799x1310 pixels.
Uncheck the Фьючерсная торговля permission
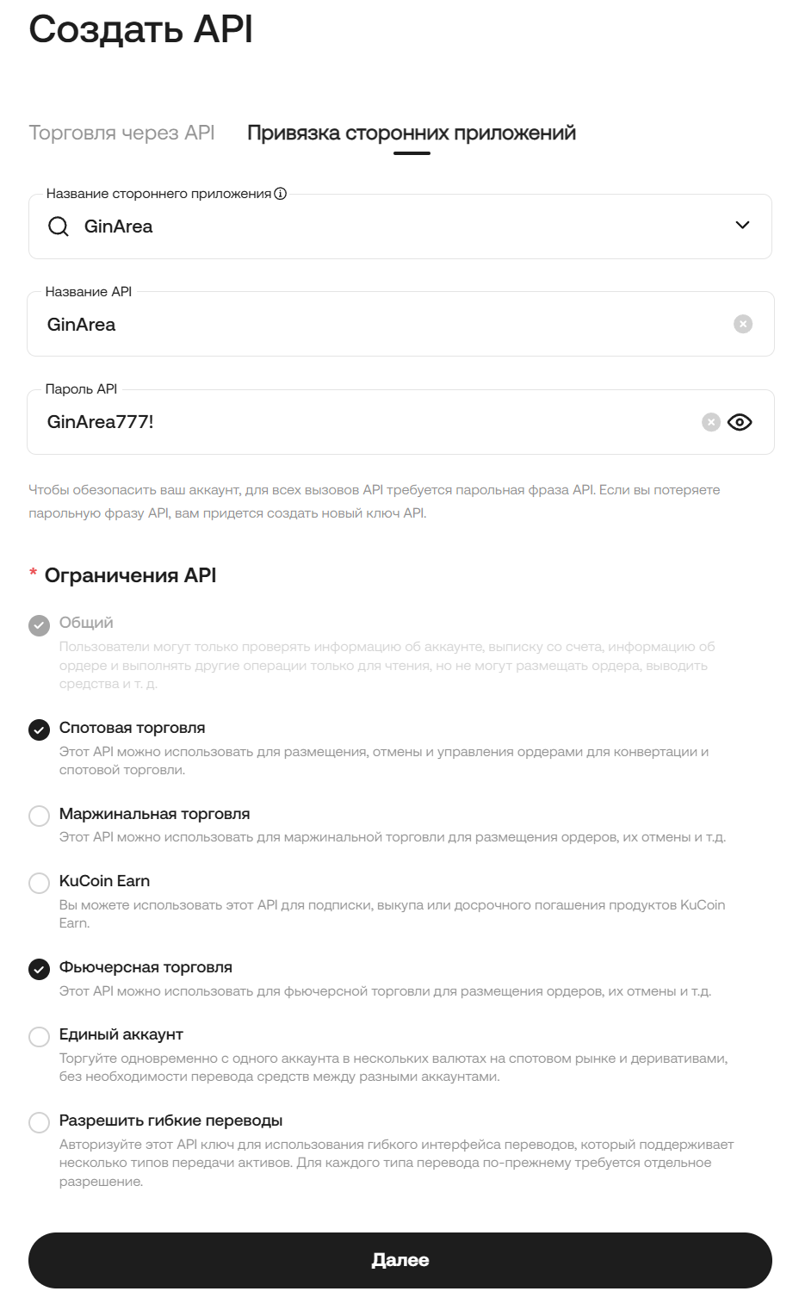(40, 969)
